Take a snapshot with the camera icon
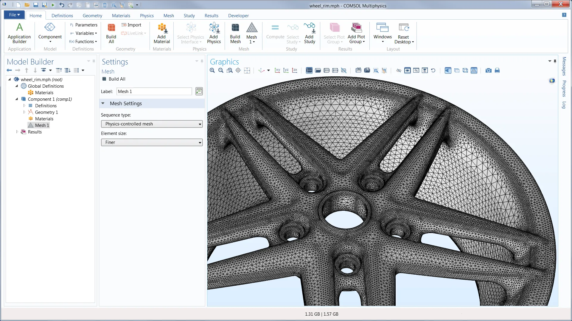This screenshot has height=321, width=572. (488, 70)
